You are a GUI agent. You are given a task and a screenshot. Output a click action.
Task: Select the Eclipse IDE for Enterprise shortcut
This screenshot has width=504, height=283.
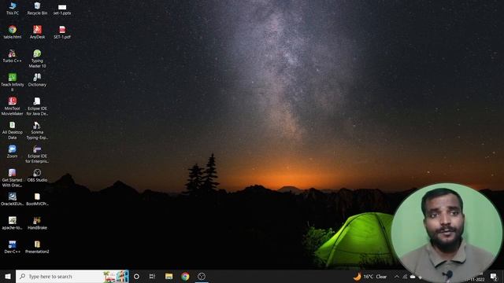pos(37,154)
